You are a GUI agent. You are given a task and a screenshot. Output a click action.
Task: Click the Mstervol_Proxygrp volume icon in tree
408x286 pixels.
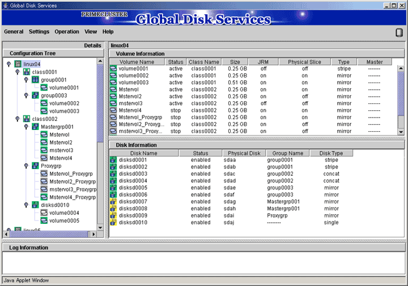(x=44, y=174)
